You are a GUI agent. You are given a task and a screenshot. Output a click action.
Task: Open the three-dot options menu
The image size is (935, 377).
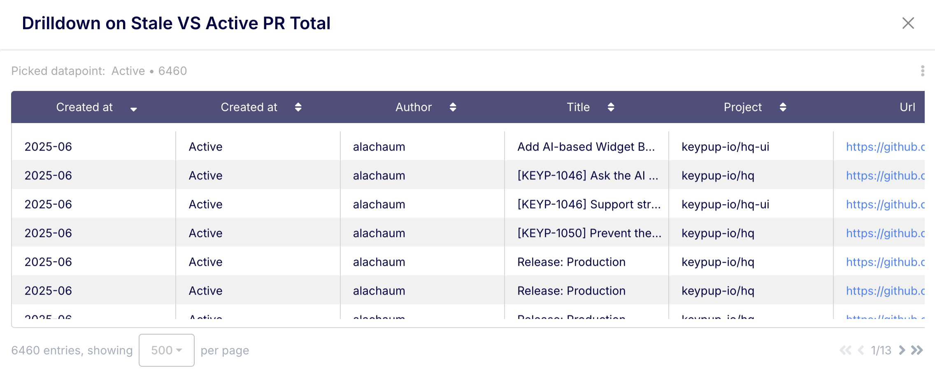click(922, 71)
